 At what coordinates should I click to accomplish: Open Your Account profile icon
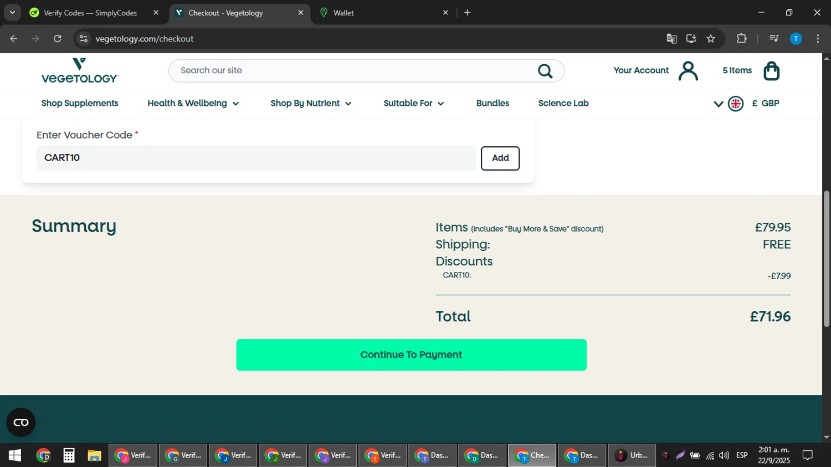click(688, 71)
